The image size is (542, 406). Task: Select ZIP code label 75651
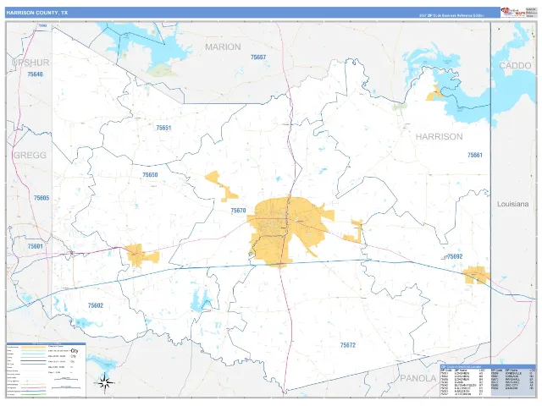163,128
